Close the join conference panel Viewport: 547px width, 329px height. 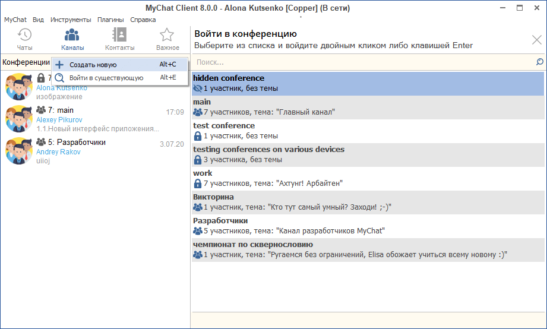[x=536, y=40]
